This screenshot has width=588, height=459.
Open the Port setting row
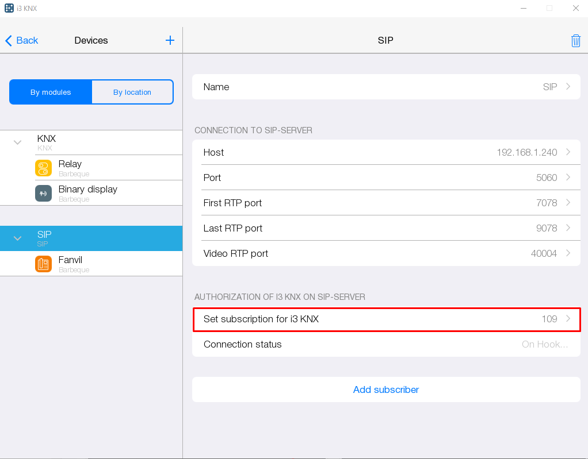385,178
